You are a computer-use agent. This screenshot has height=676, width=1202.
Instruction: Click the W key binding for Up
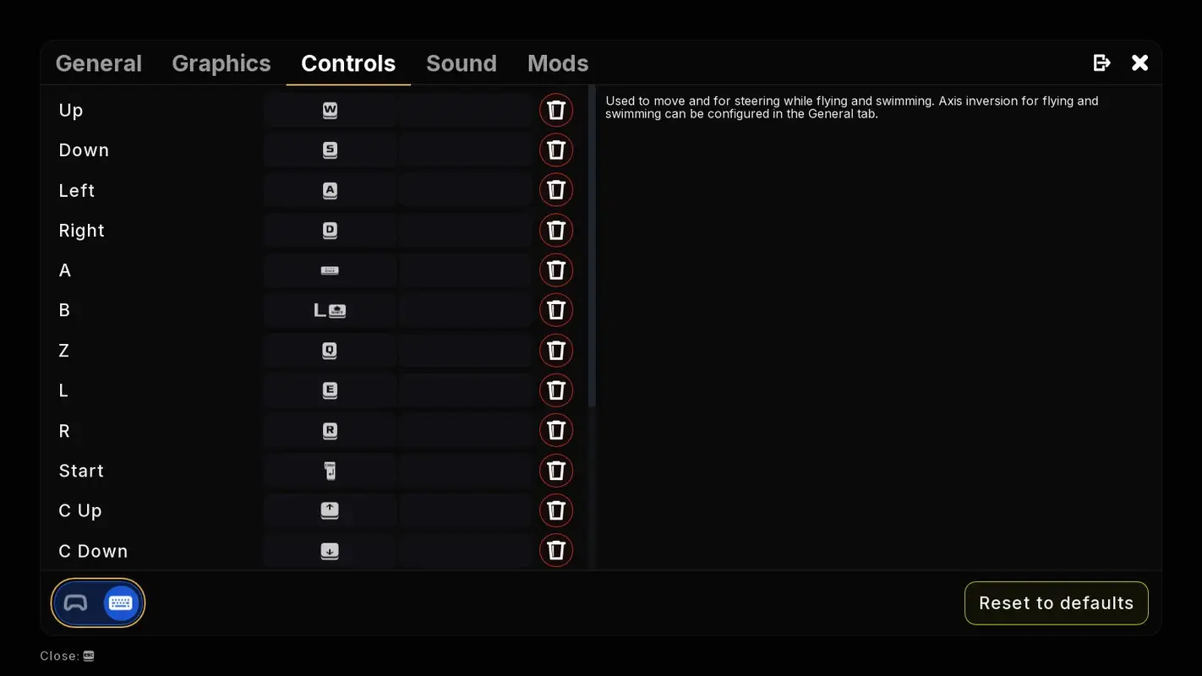point(329,109)
